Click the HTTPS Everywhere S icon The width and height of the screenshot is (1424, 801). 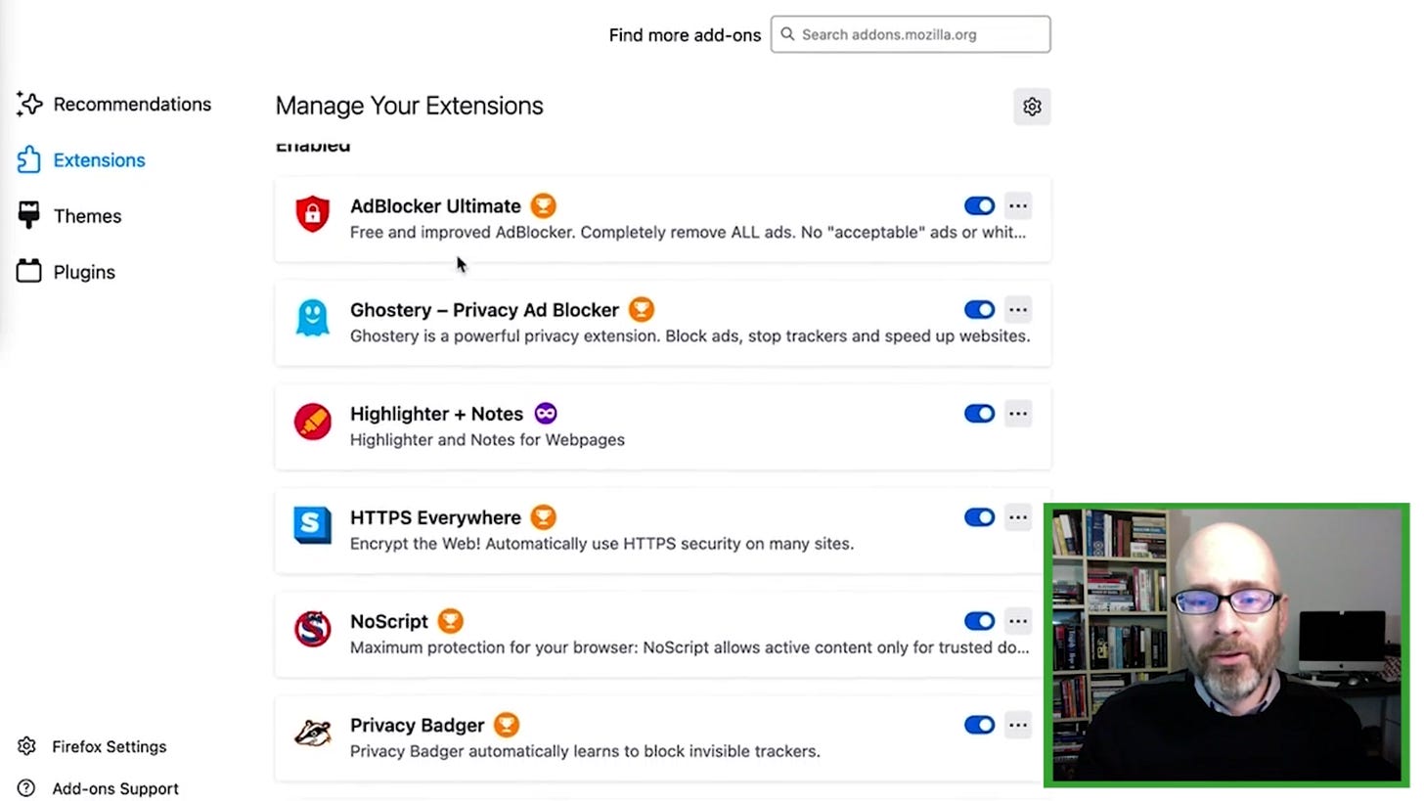(x=312, y=525)
